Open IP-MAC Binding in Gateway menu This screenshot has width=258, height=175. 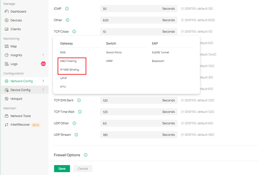coord(70,70)
